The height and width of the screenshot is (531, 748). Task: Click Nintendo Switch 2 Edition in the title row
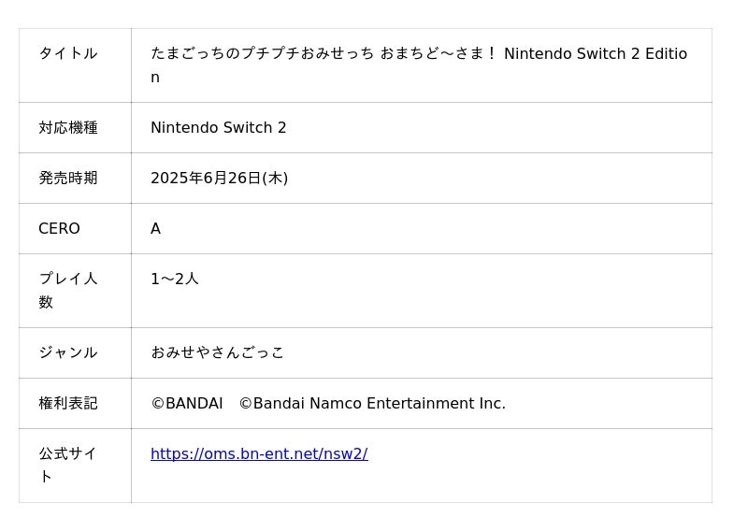pyautogui.click(x=595, y=54)
